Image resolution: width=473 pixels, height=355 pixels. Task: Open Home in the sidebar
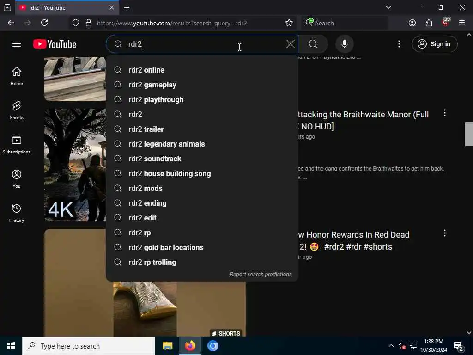(x=17, y=76)
